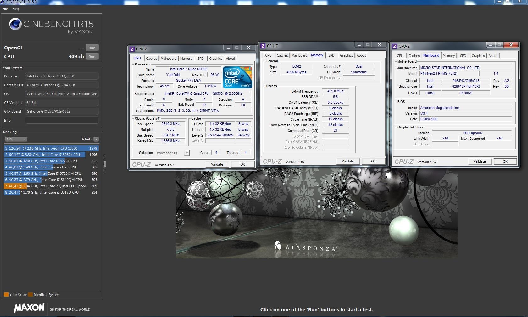Open the Processor #1 selection dropdown
The width and height of the screenshot is (528, 317).
173,153
